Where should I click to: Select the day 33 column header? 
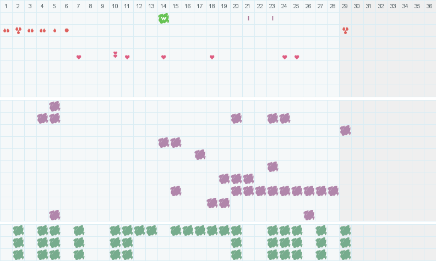[394, 6]
